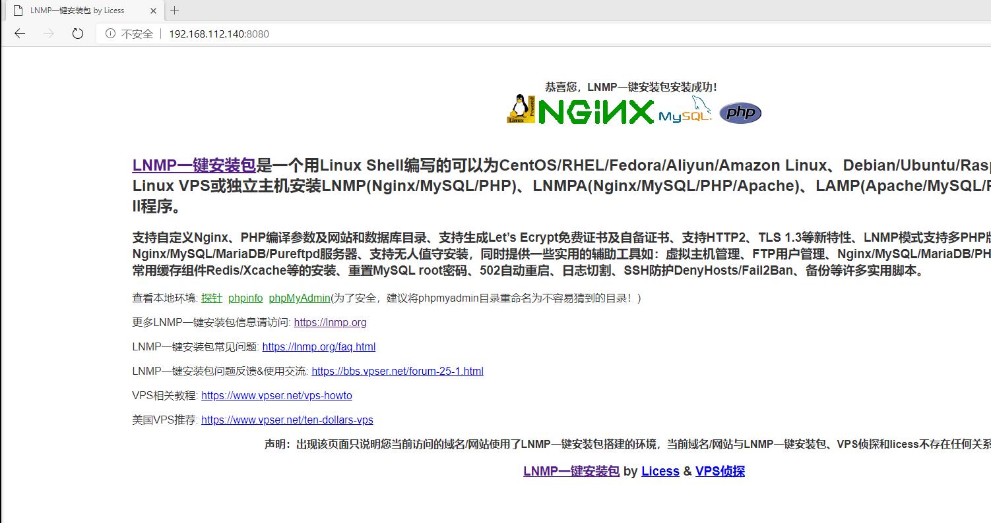Click the 问题反馈&使用交流 label
The width and height of the screenshot is (991, 523).
[x=220, y=372]
